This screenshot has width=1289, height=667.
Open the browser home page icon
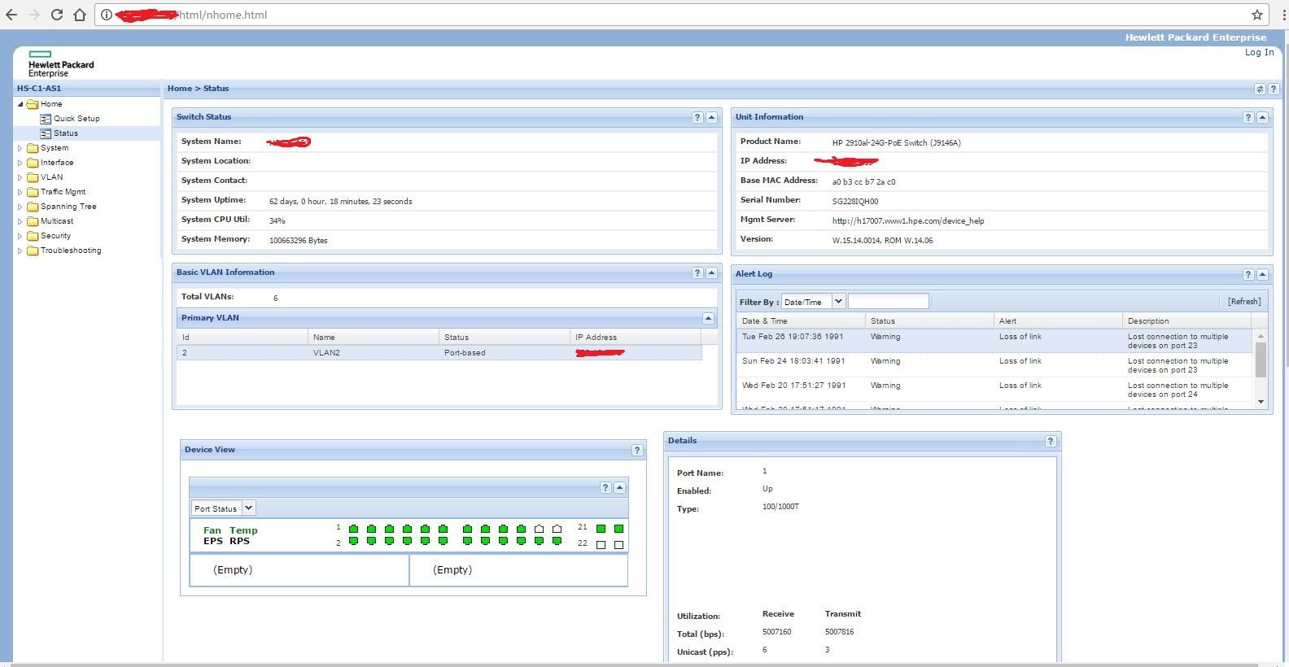pyautogui.click(x=80, y=15)
